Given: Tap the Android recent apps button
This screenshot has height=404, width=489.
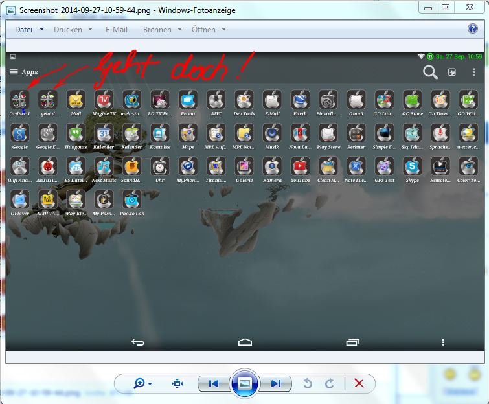Looking at the screenshot, I should click(353, 342).
